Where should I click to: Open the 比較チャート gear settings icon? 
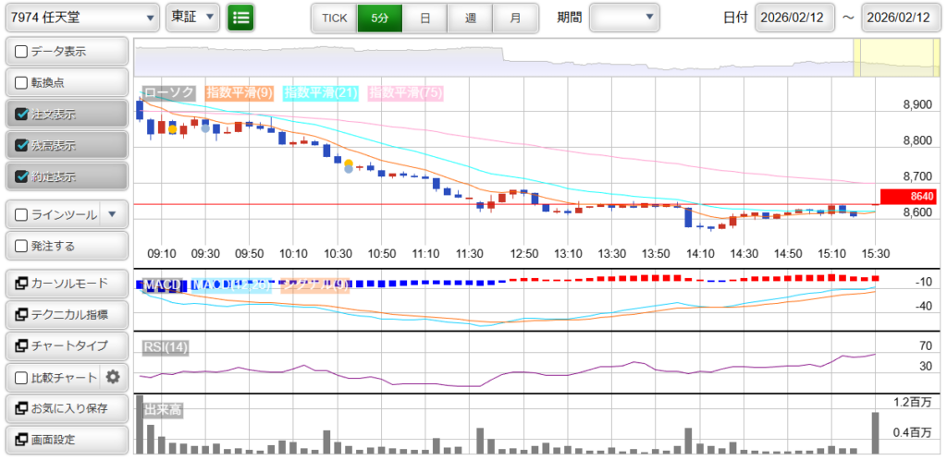pos(113,377)
